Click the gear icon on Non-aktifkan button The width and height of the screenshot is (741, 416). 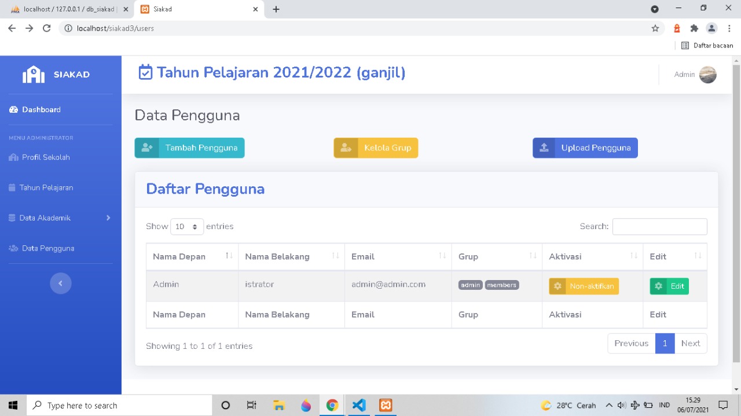557,286
